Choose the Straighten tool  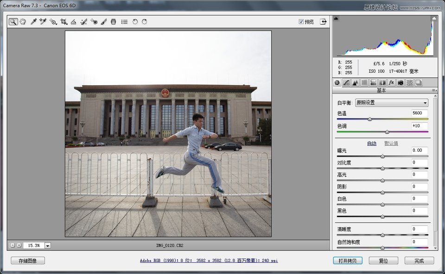pyautogui.click(x=74, y=22)
